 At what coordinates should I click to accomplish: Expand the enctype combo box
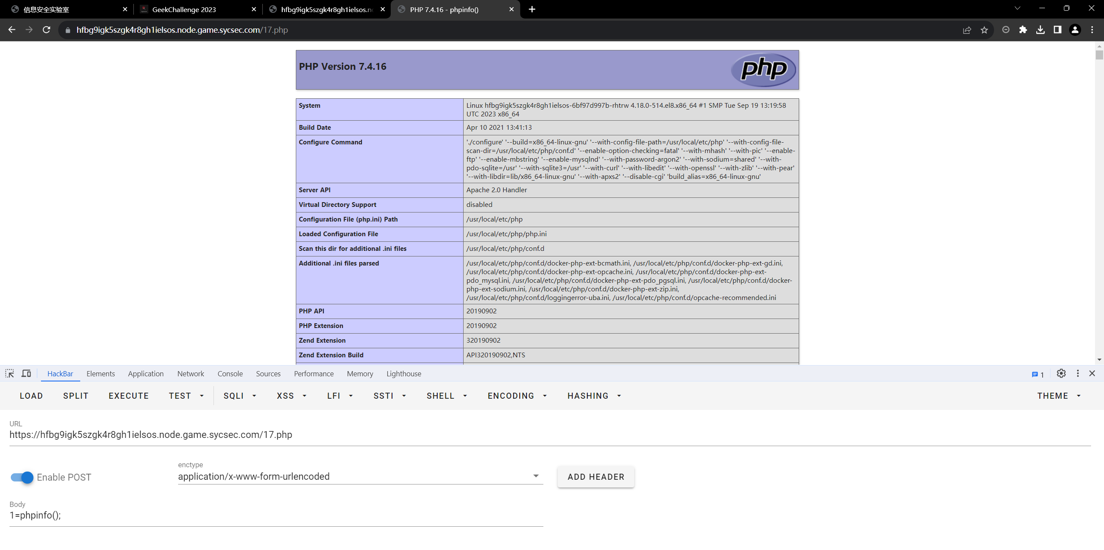[360, 476]
